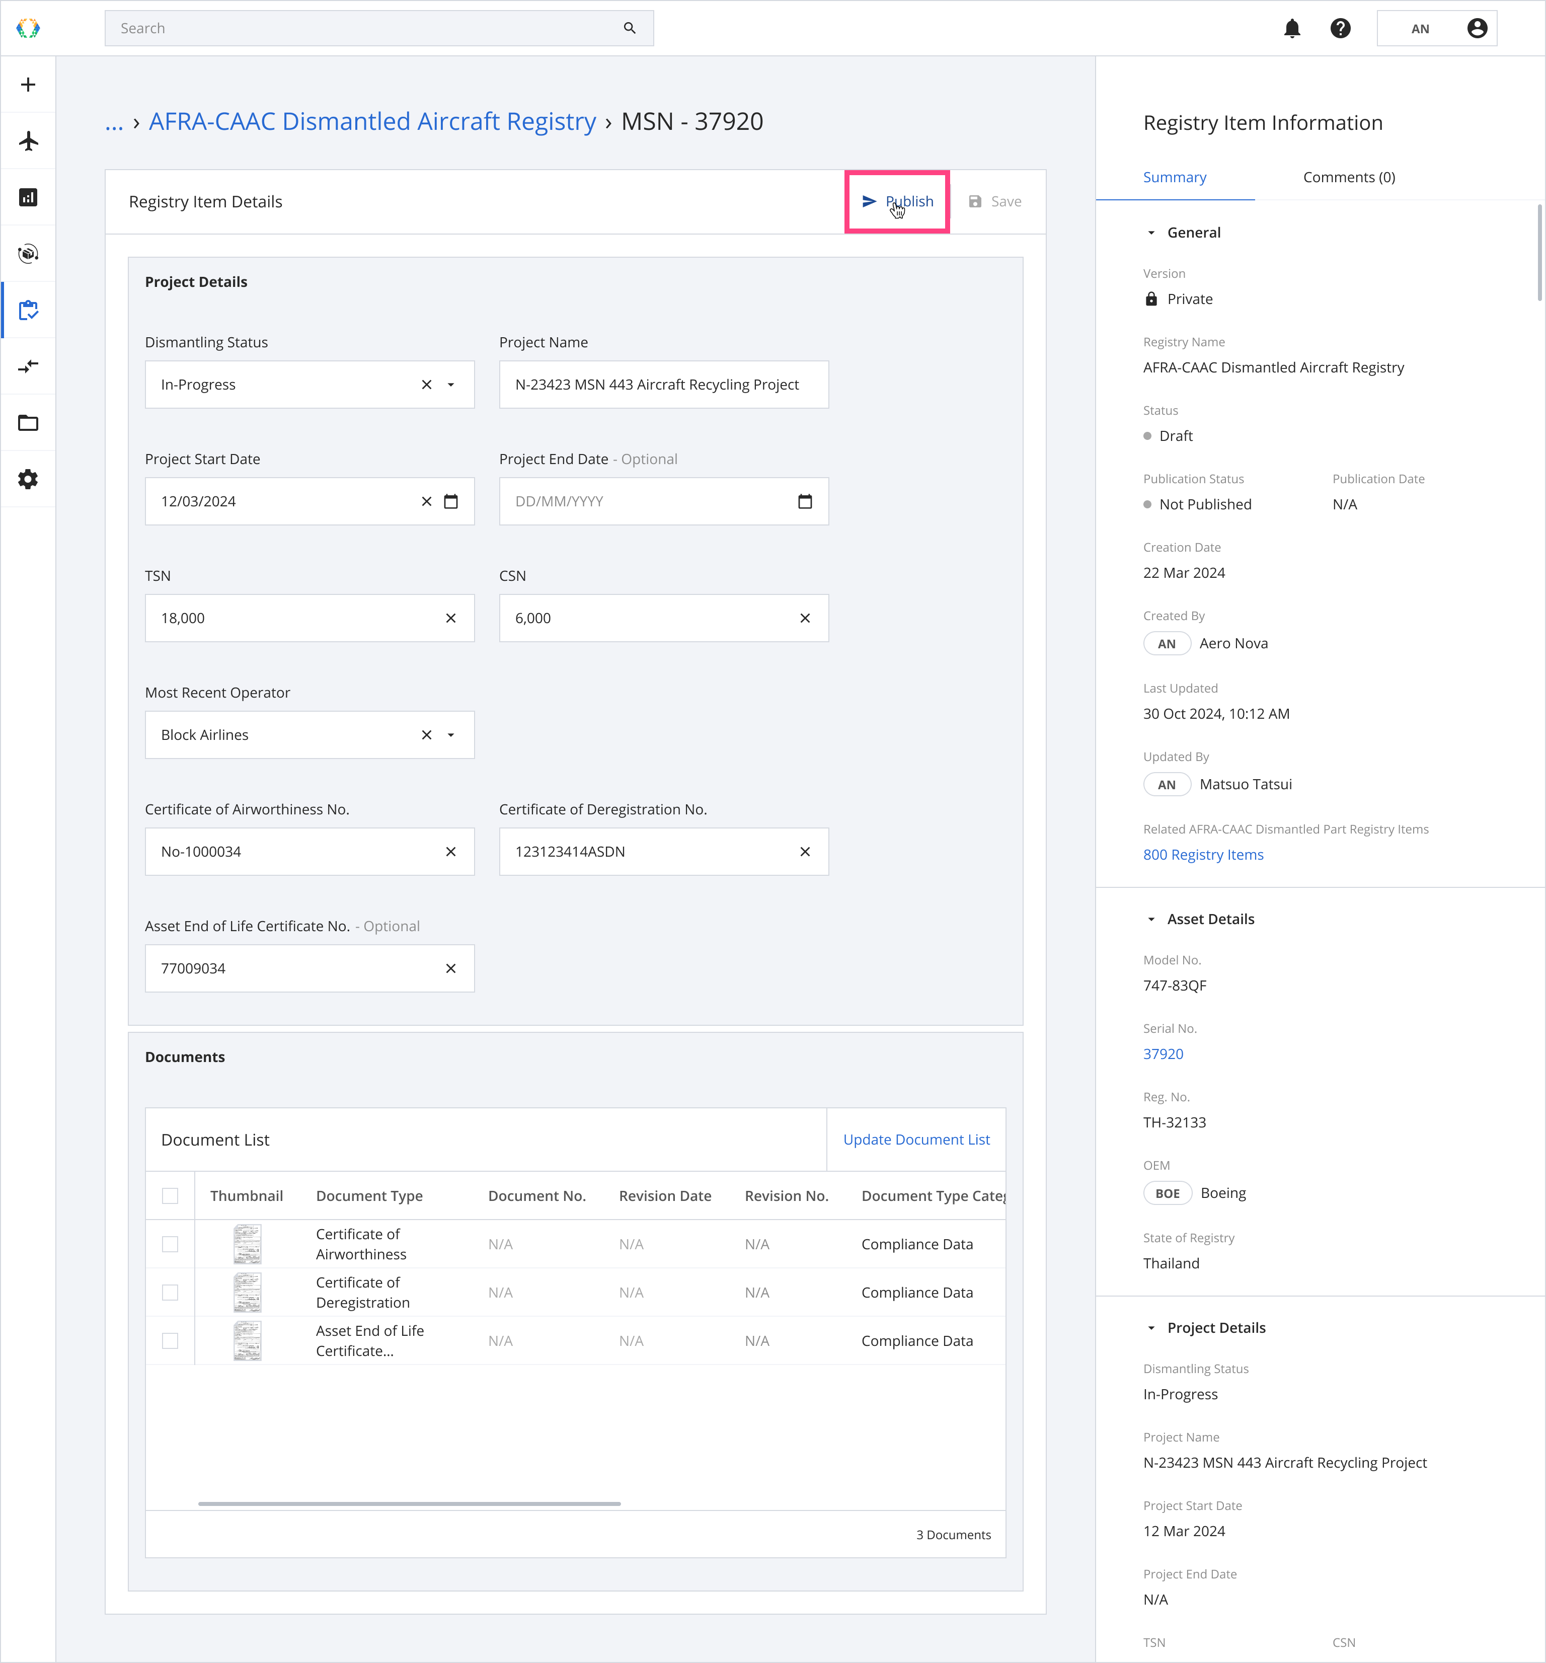Click the airplane icon in the sidebar
Viewport: 1546px width, 1663px height.
29,140
